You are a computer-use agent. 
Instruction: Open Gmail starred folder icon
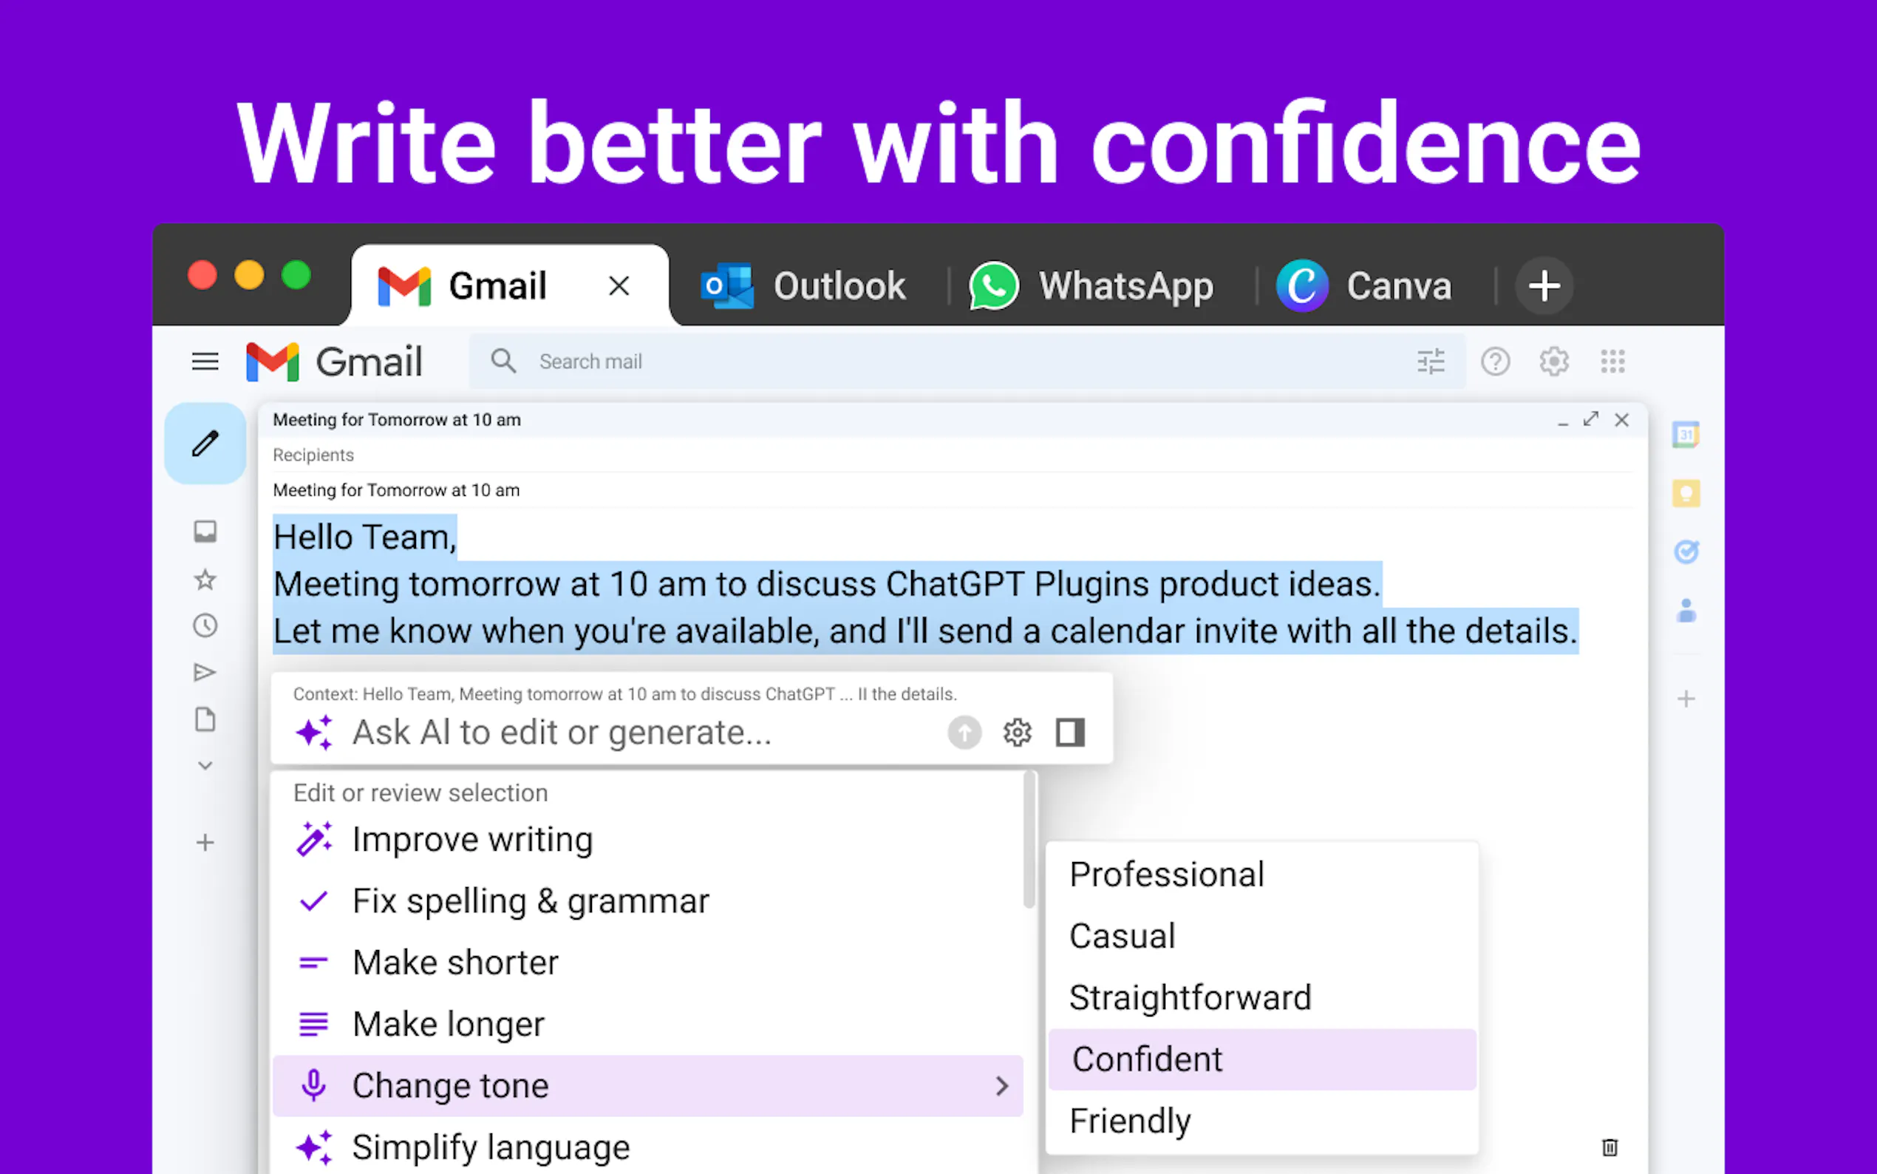(x=205, y=579)
